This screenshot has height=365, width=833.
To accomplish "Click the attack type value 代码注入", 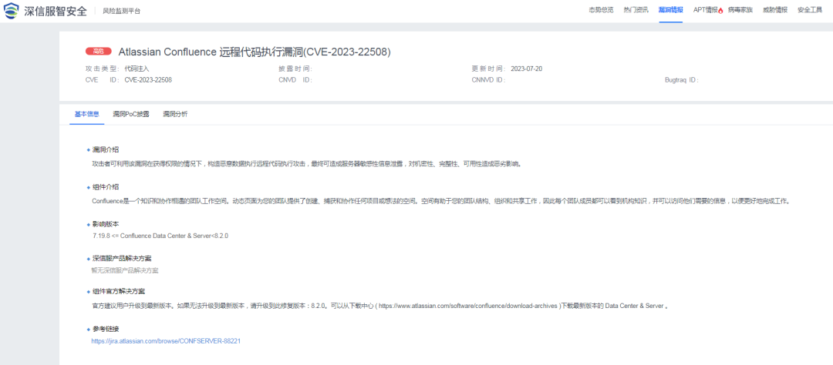I will (x=137, y=69).
